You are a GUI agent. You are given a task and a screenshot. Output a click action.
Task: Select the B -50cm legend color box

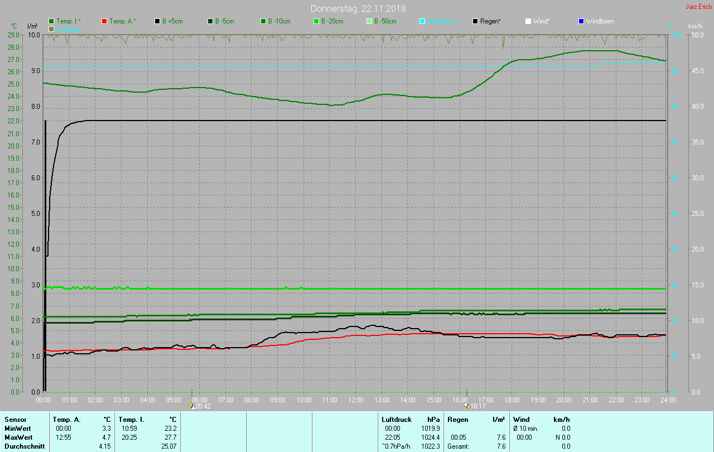[x=369, y=21]
